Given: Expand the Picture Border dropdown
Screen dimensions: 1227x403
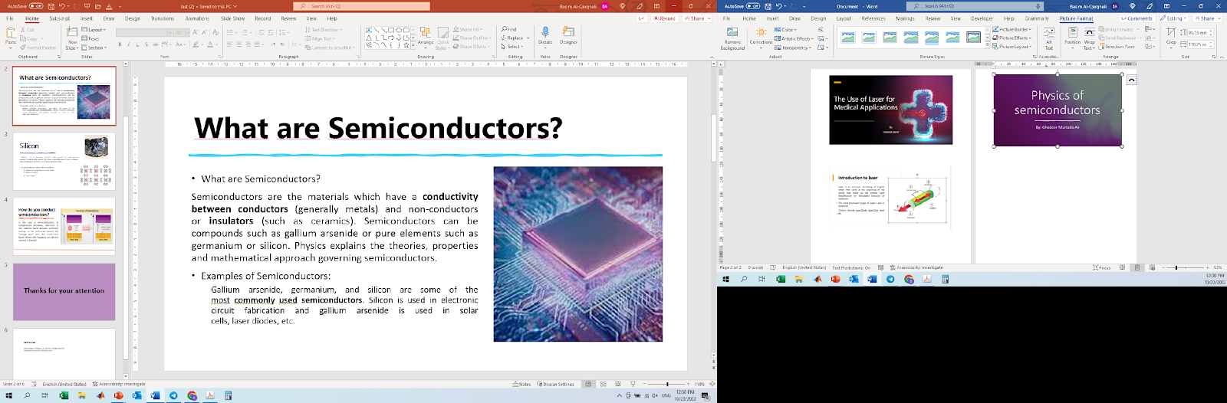Looking at the screenshot, I should pos(1013,29).
